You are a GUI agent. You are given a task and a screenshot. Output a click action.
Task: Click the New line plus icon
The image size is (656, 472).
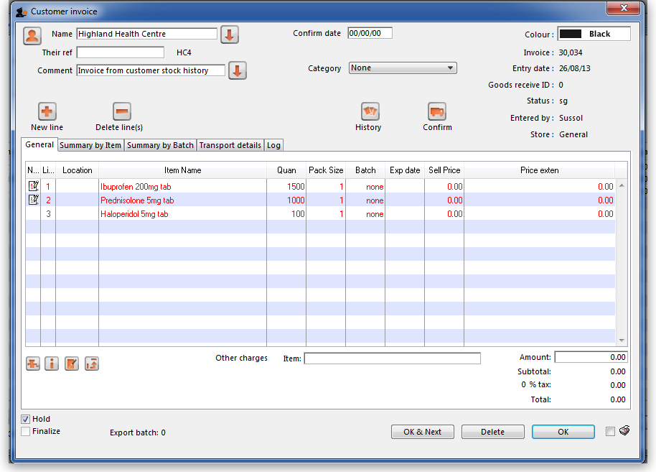coord(47,111)
